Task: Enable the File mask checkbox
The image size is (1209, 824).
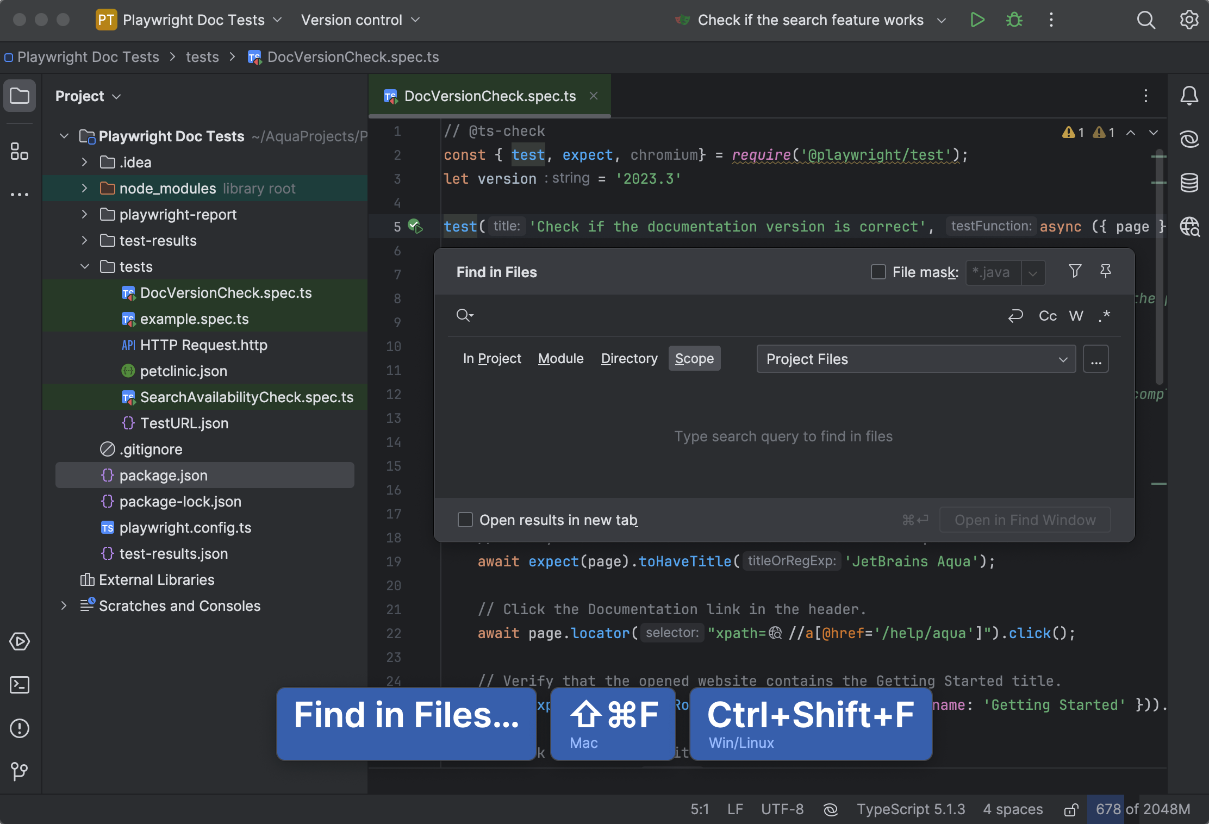Action: (x=878, y=272)
